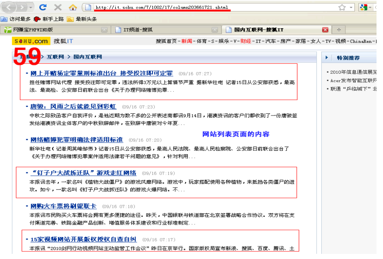Open the 家居 navigation link
Screen dimensions: 383x259
[x=301, y=41]
